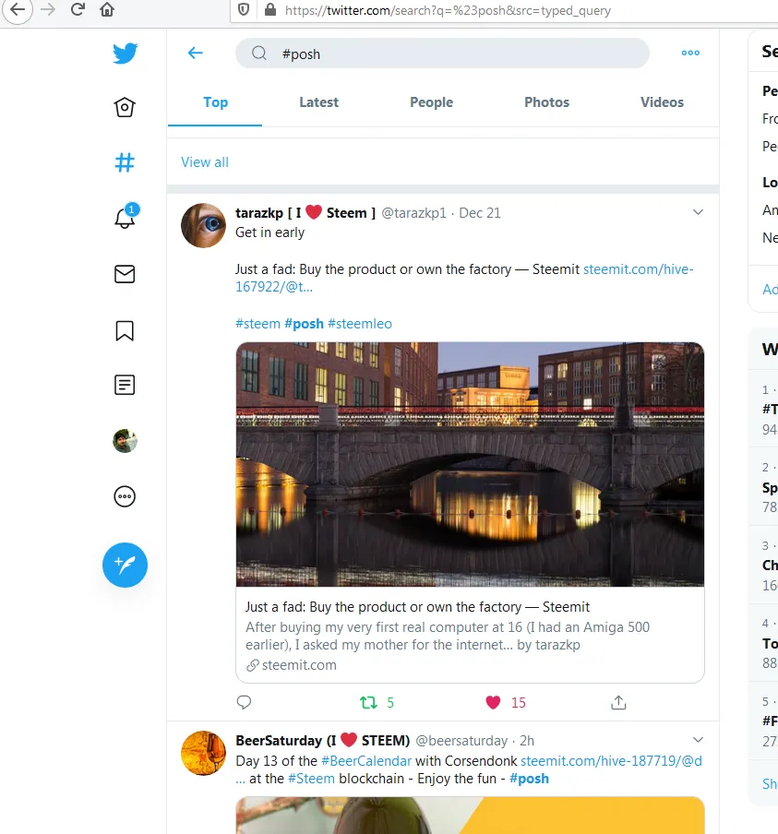Open the Dec 21 tweet timestamp

pyautogui.click(x=480, y=213)
